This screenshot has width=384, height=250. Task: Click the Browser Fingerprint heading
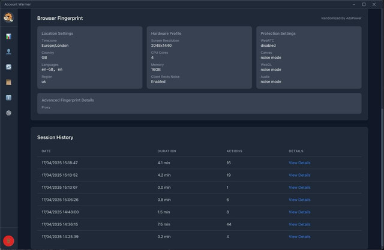pyautogui.click(x=60, y=18)
